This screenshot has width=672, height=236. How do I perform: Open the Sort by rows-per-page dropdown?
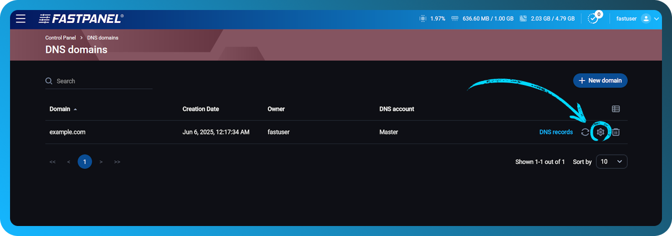[x=611, y=161]
